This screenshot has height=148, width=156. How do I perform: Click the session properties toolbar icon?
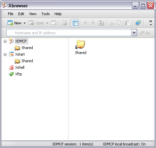point(64,23)
